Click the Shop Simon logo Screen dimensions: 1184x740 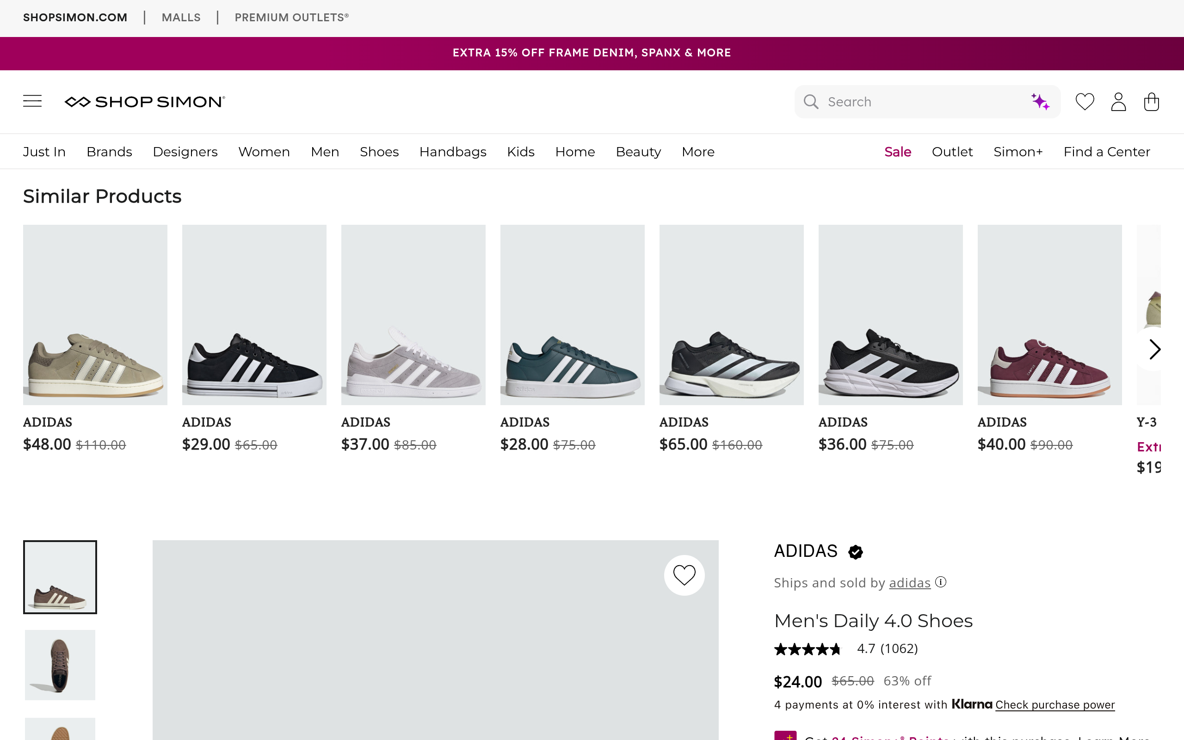click(145, 102)
